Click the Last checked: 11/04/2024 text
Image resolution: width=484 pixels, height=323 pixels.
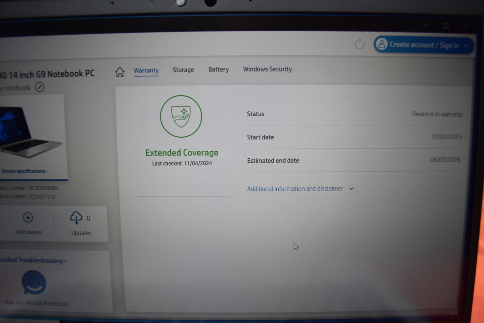[182, 164]
